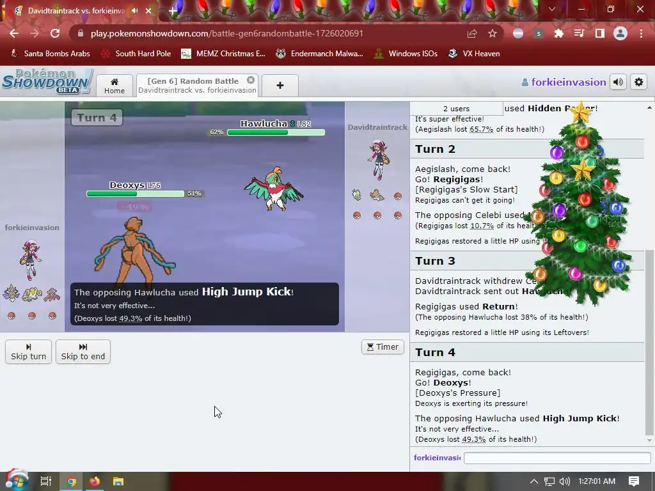Open the Windows ISOs bookmark
The image size is (655, 491).
(406, 54)
